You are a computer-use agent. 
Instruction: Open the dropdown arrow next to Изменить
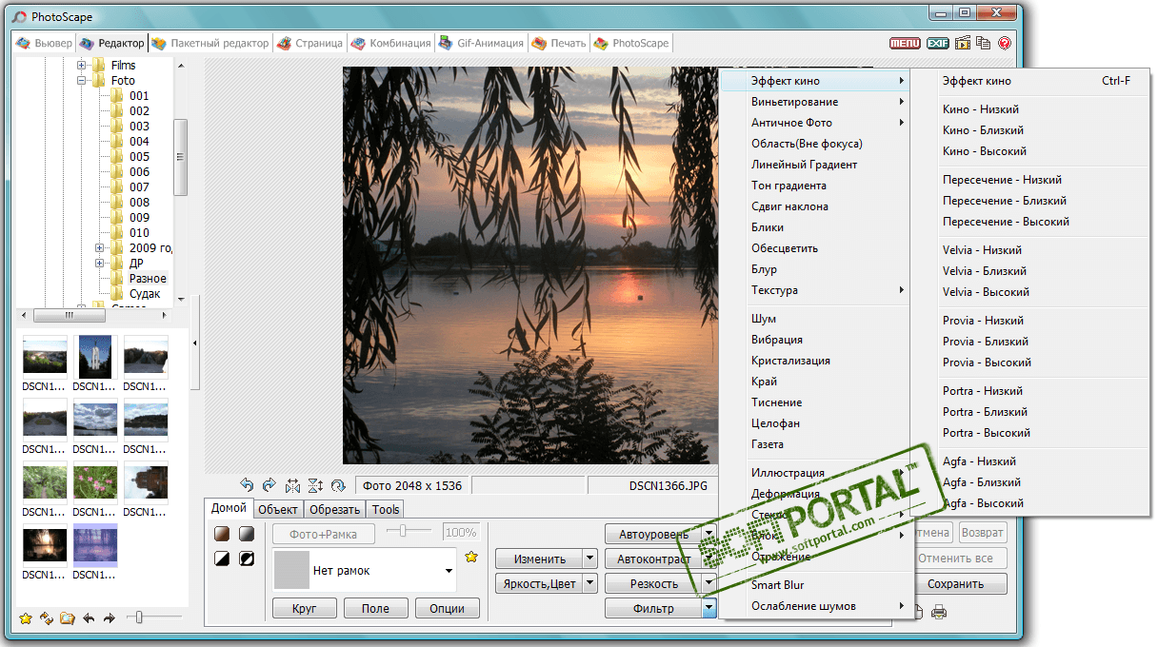[x=590, y=559]
